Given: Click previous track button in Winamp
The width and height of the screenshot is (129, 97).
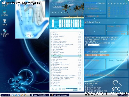Looking at the screenshot, I should coord(53,12).
